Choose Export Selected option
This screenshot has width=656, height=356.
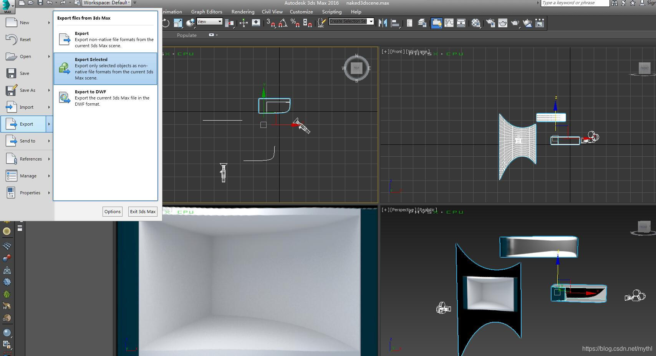105,69
